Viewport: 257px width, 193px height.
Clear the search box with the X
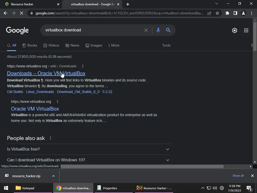146,30
